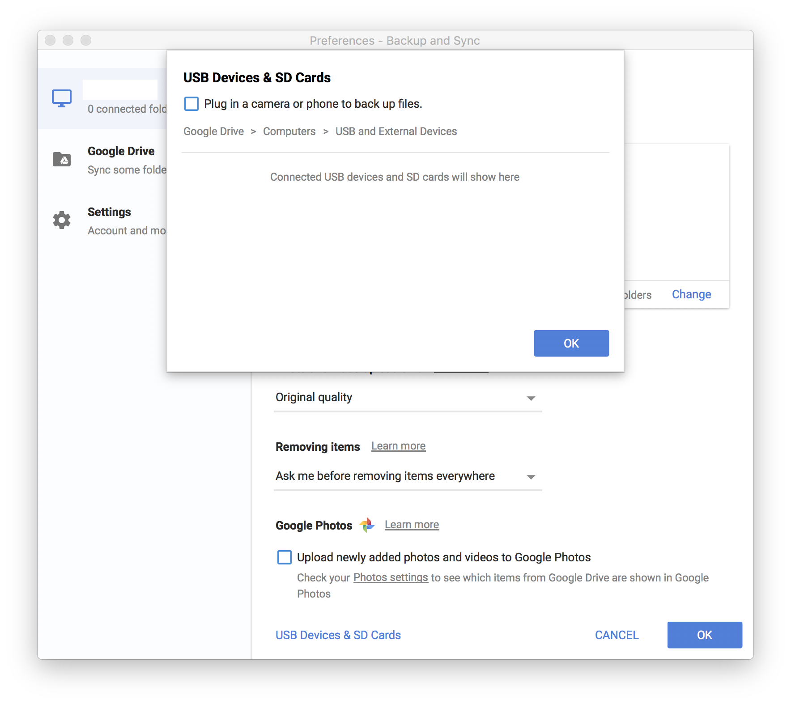The height and width of the screenshot is (704, 791).
Task: Open the Photos settings link
Action: [391, 577]
